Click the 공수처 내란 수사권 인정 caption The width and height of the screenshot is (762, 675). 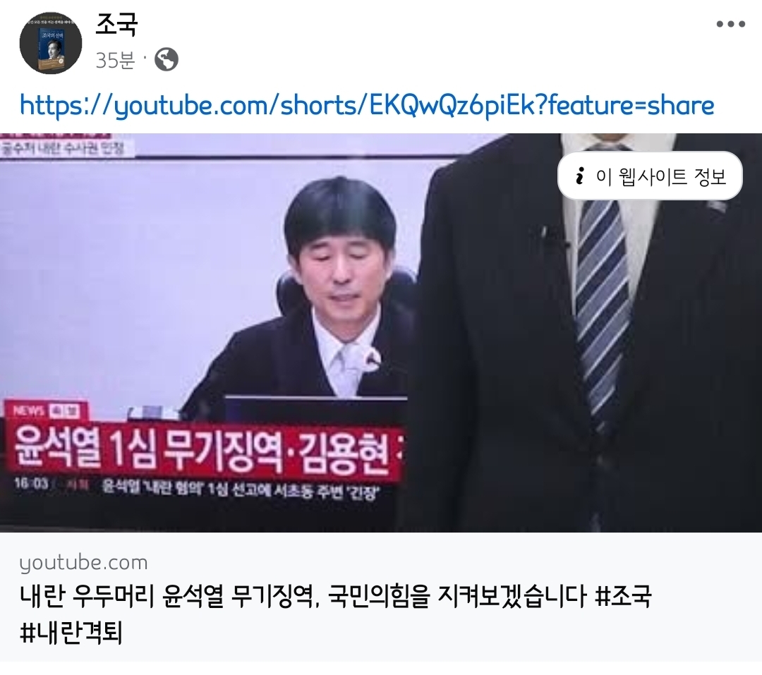(x=64, y=147)
